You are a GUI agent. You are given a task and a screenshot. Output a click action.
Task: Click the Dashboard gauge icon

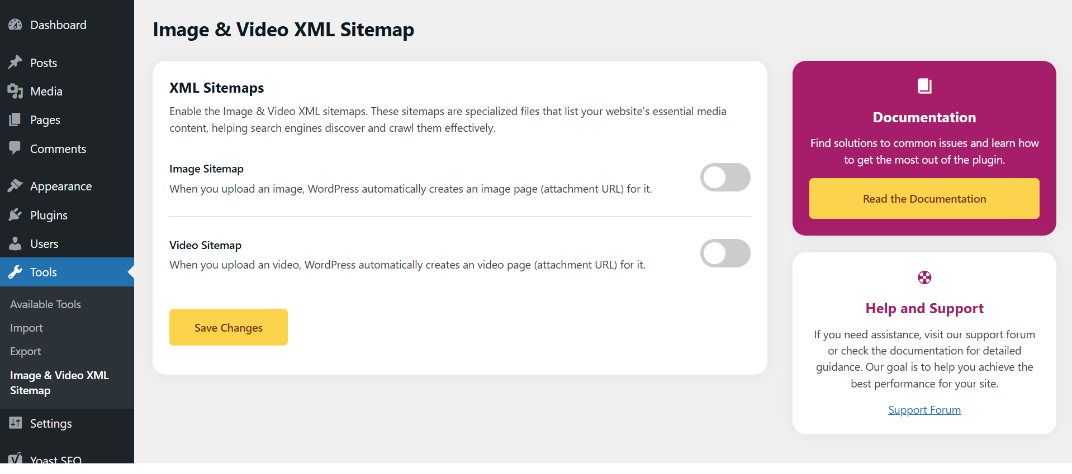click(15, 25)
